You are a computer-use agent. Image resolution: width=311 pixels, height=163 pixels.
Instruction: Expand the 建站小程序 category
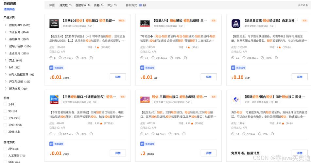pyautogui.click(x=6, y=46)
